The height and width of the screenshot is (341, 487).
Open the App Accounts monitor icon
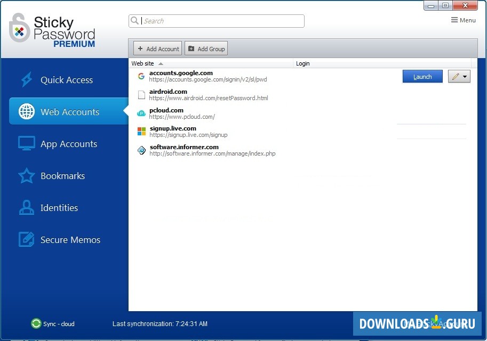pyautogui.click(x=26, y=143)
